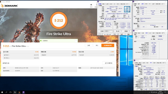This screenshot has height=94, width=168.
Task: Click the show detailed system info button
Action: (109, 63)
